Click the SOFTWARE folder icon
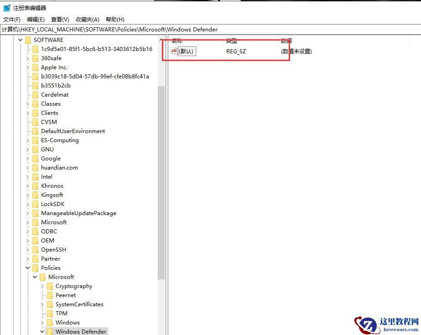Image resolution: width=421 pixels, height=335 pixels. 28,40
